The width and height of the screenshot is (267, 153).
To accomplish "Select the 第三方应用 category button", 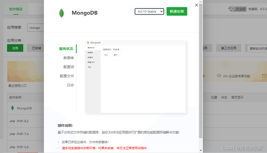I will [229, 48].
